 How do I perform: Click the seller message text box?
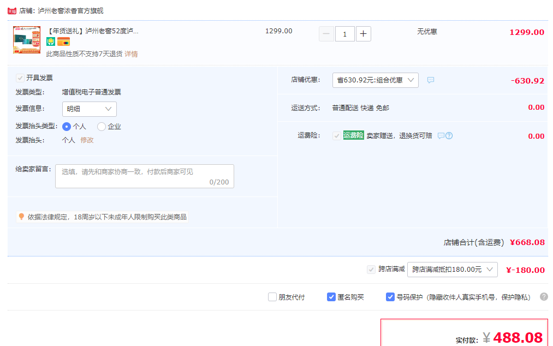pos(145,176)
